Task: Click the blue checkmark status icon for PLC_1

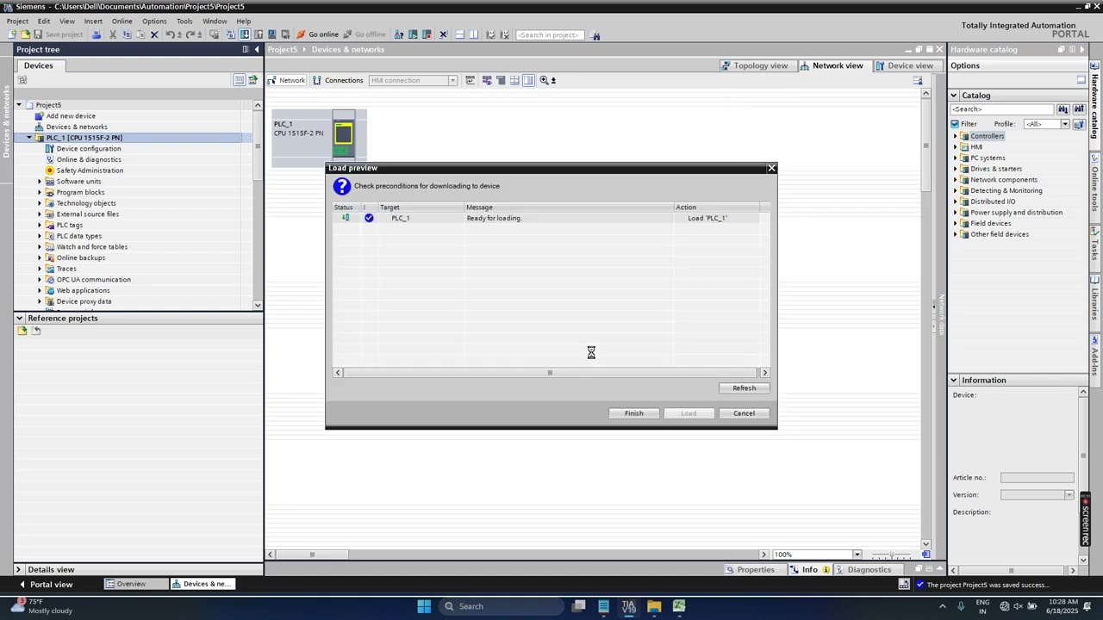Action: pyautogui.click(x=369, y=218)
